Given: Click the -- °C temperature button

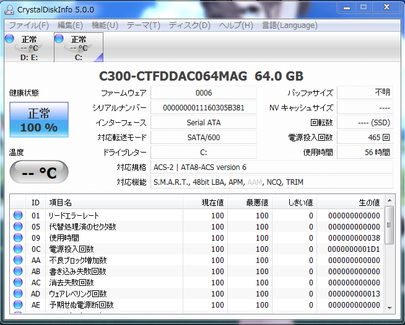Looking at the screenshot, I should click(39, 172).
